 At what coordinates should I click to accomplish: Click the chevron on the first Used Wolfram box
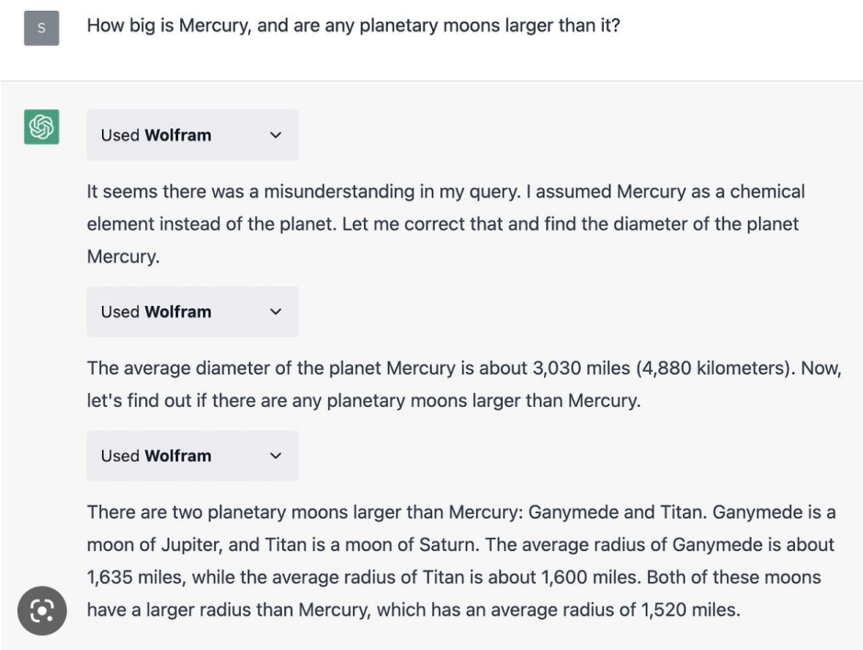click(276, 135)
